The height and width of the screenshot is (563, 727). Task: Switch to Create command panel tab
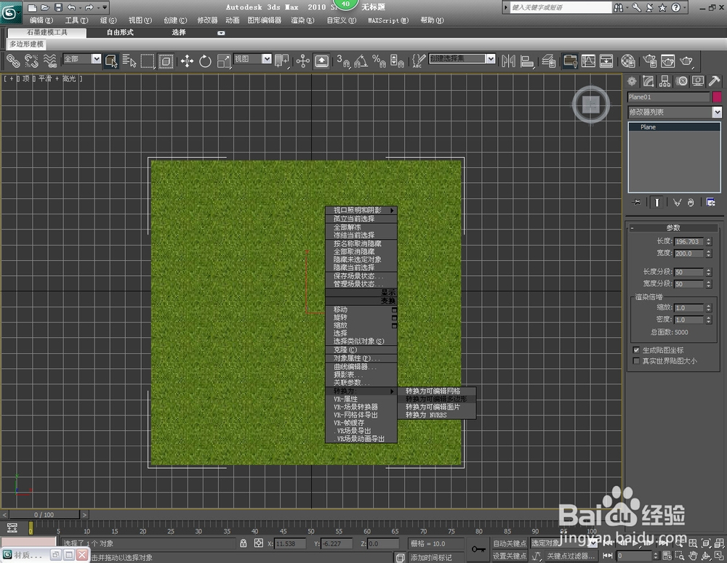click(x=632, y=81)
